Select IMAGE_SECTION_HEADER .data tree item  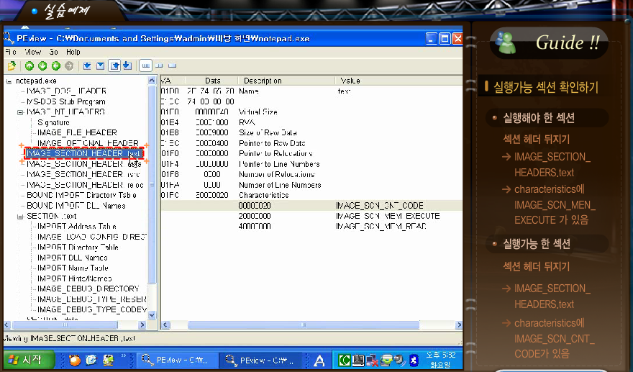[x=84, y=164]
